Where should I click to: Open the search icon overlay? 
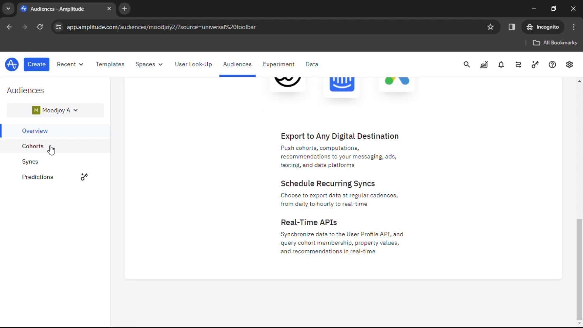[466, 64]
